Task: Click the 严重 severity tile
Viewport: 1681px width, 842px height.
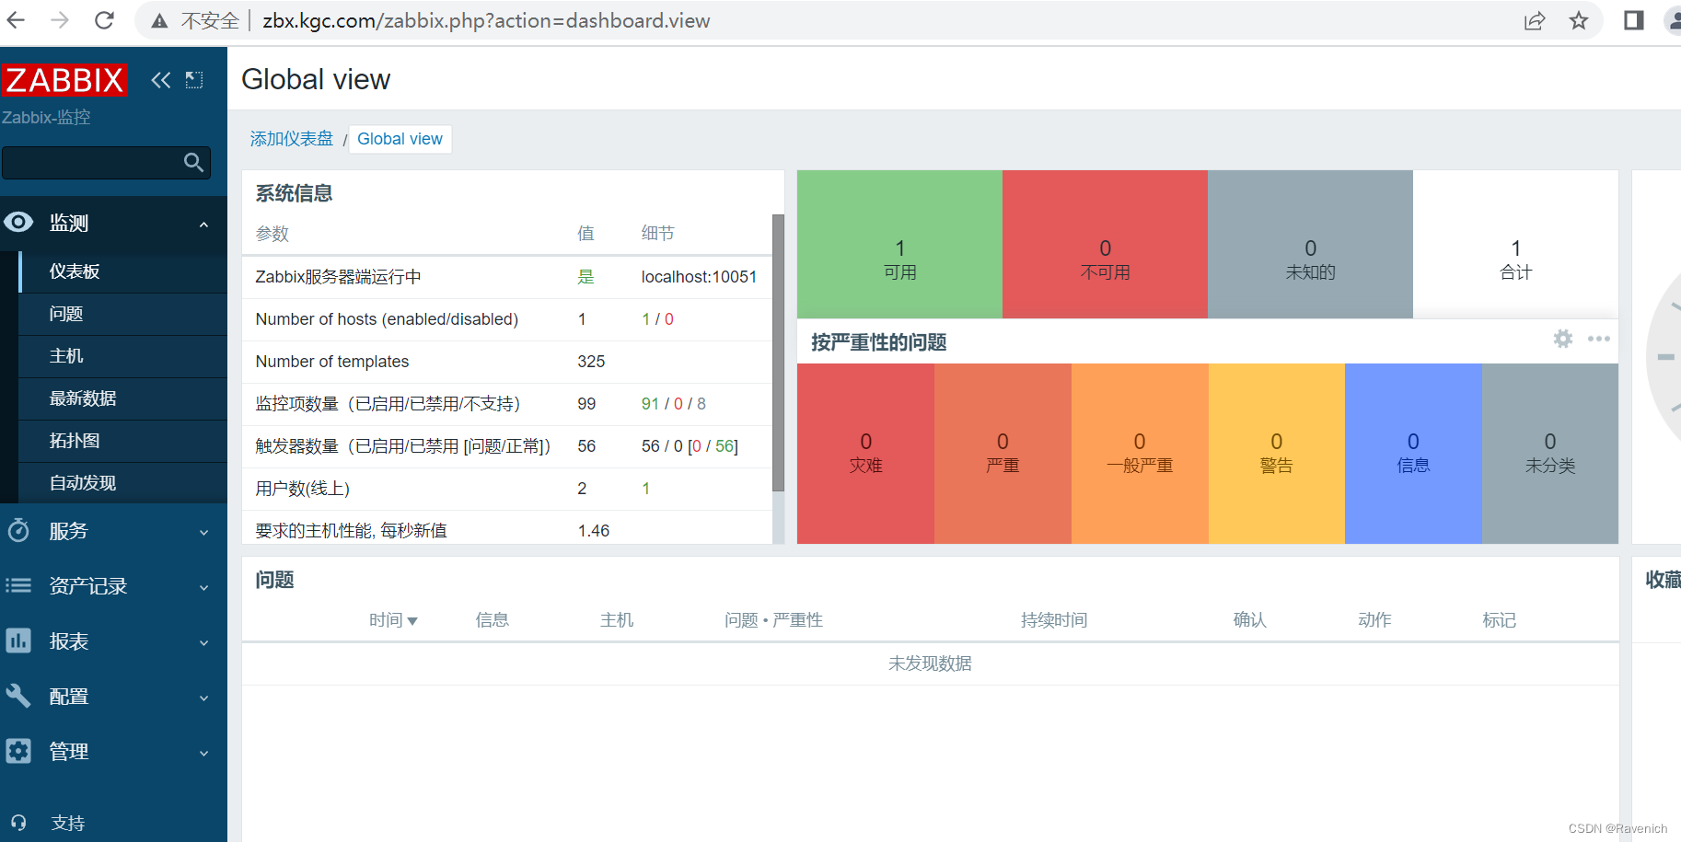Action: 1003,454
